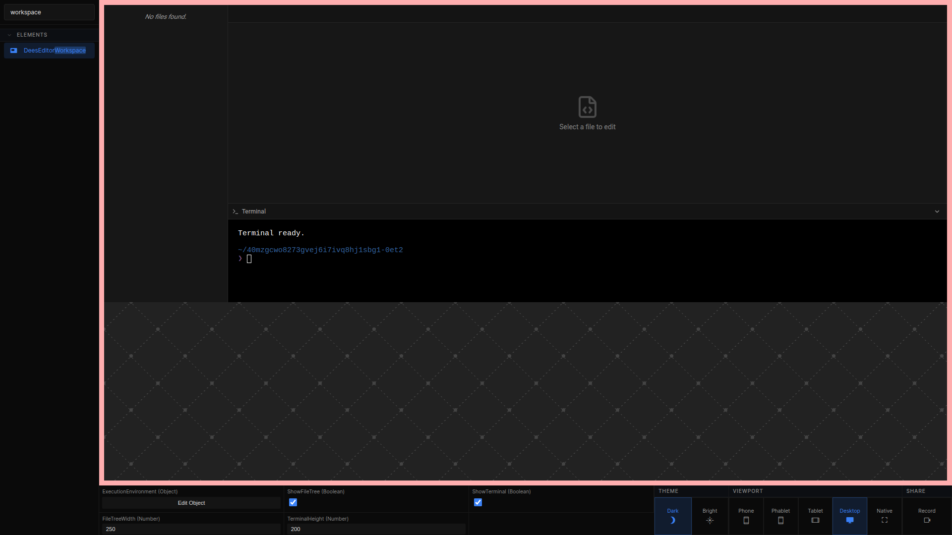Click the FileTreeWidth number field

[x=191, y=529]
